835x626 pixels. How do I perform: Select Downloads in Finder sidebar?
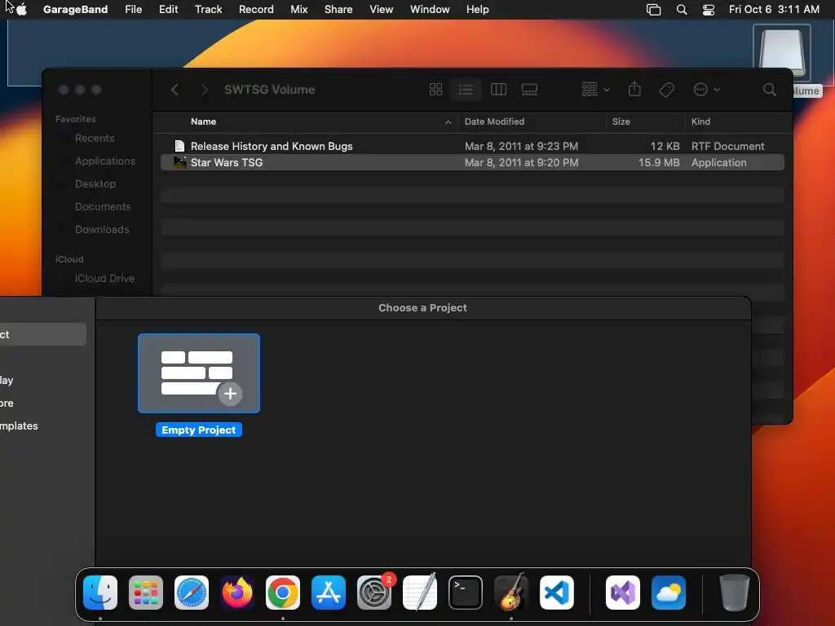(x=102, y=229)
